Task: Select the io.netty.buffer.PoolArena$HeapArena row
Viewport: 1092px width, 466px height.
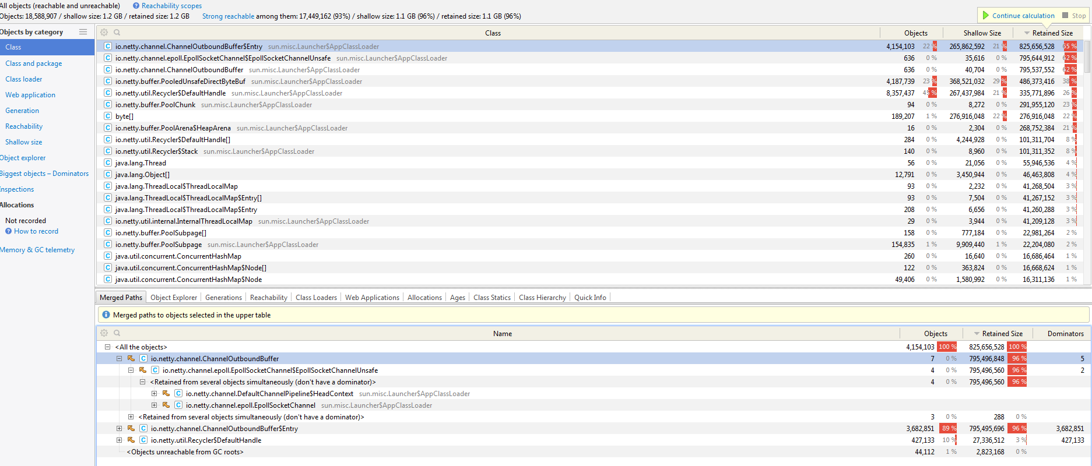Action: tap(590, 128)
